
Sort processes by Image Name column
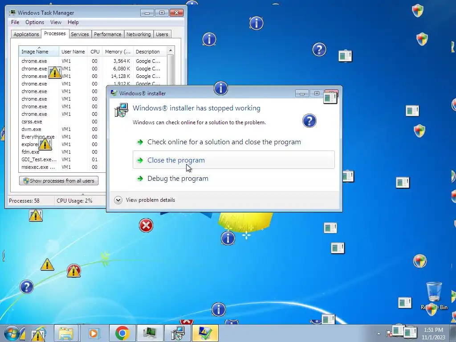pos(39,52)
